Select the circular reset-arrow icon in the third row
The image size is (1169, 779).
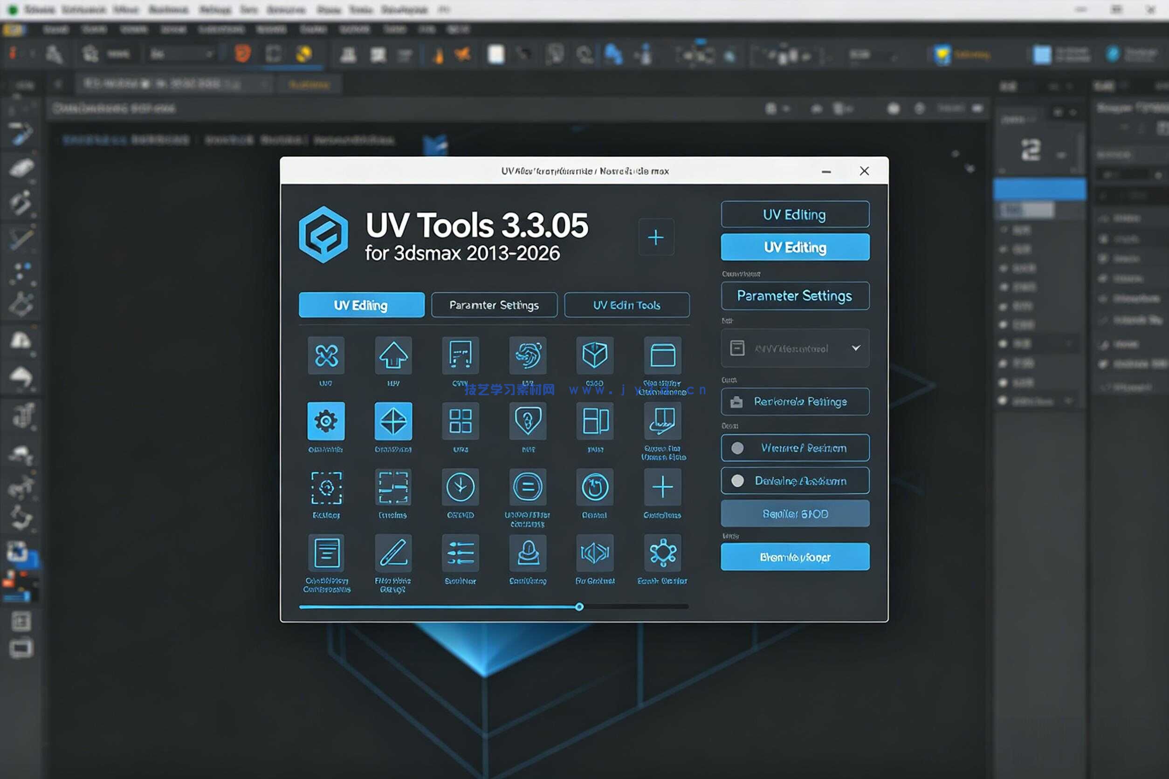[595, 487]
